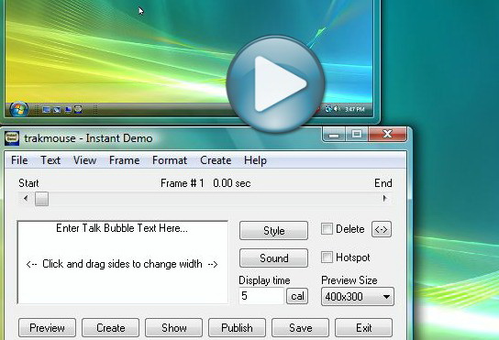The height and width of the screenshot is (340, 499).
Task: Click the Sound button
Action: pos(273,258)
